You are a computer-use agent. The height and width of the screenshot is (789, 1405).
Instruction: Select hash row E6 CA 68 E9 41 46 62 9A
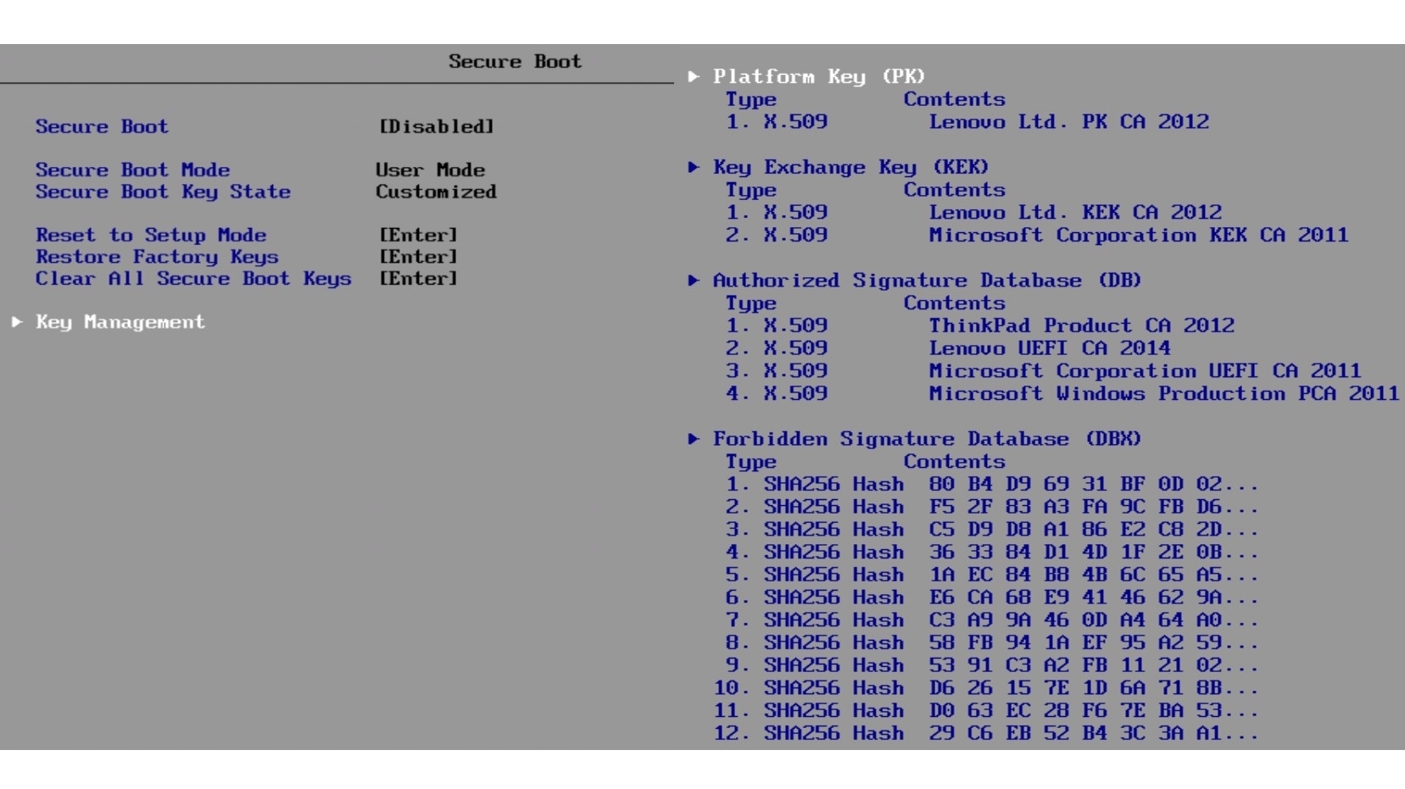pyautogui.click(x=992, y=597)
